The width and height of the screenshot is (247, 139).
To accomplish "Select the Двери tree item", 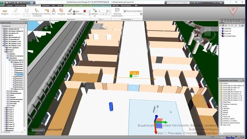I will coord(12,54).
